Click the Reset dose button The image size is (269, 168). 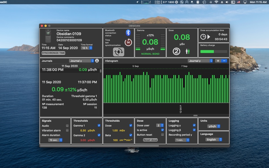150,140
